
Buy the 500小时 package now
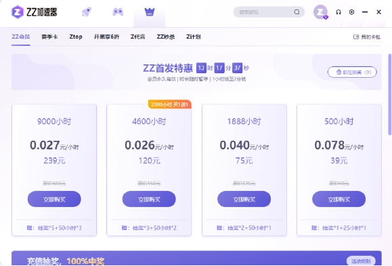339,199
